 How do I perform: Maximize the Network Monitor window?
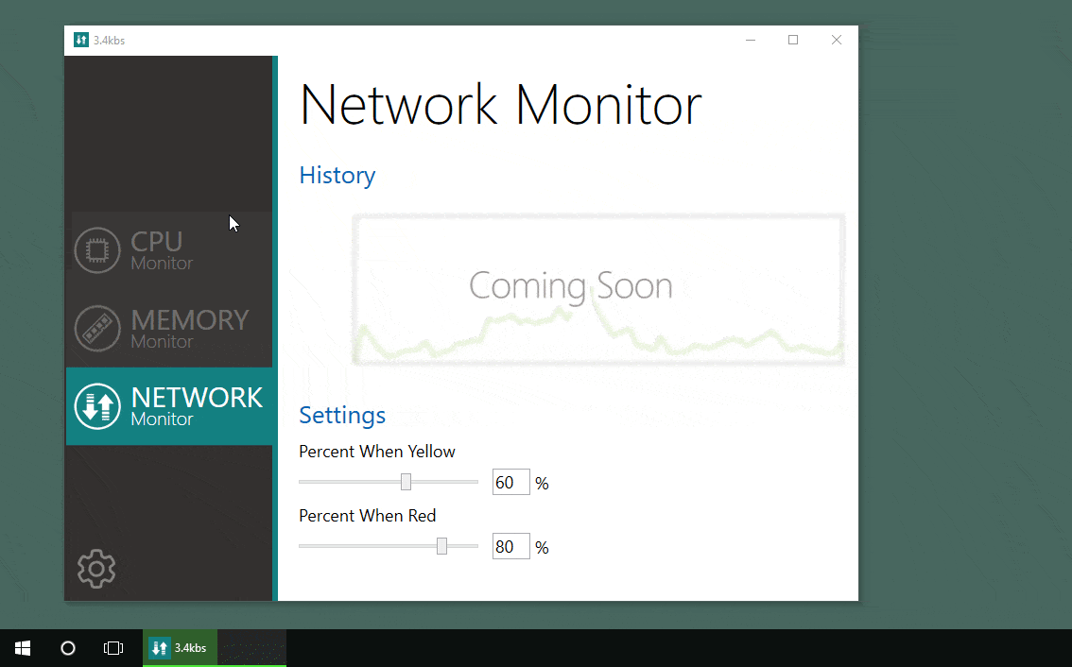click(x=793, y=40)
